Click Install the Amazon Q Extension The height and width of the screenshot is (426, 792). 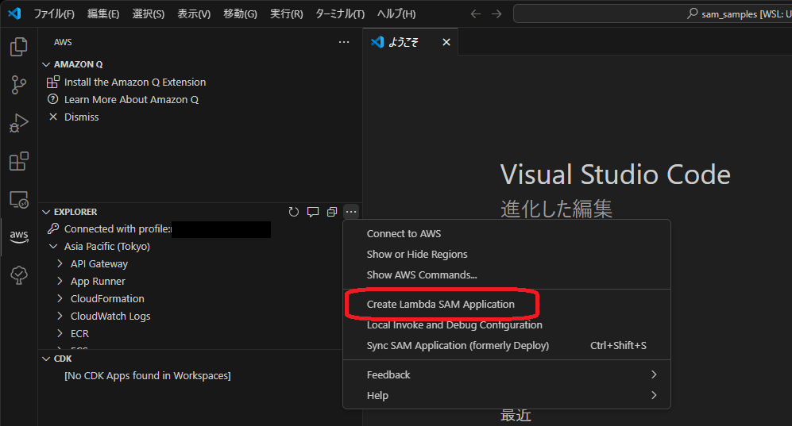click(x=135, y=82)
